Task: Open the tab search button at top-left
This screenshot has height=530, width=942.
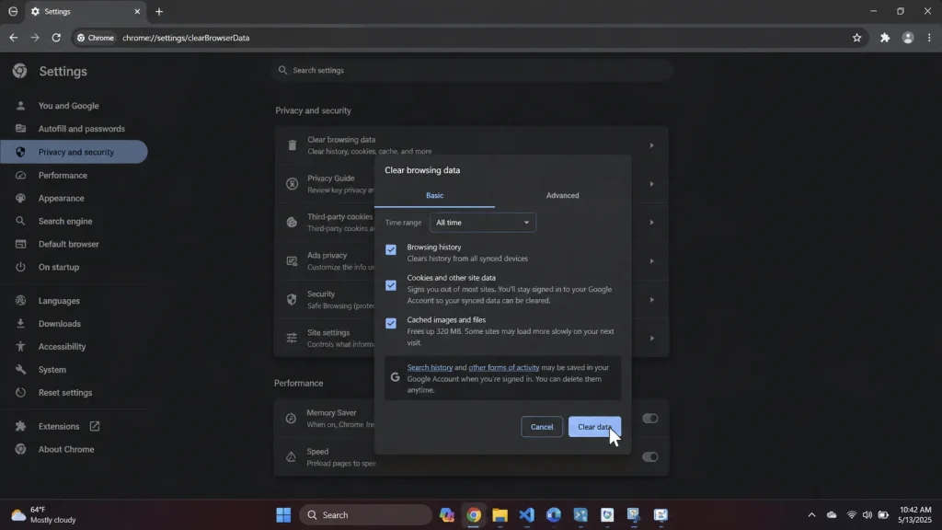Action: (13, 11)
